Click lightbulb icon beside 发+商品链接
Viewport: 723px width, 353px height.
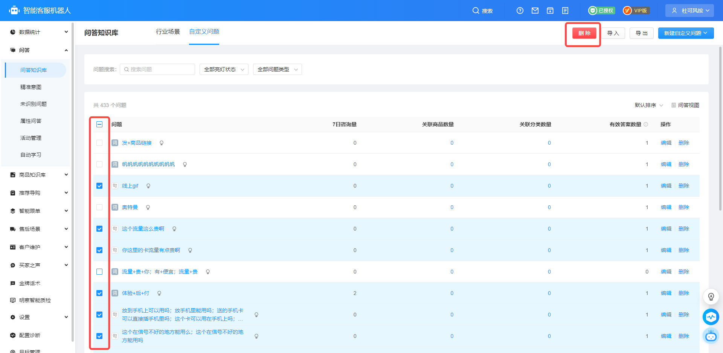tap(162, 143)
